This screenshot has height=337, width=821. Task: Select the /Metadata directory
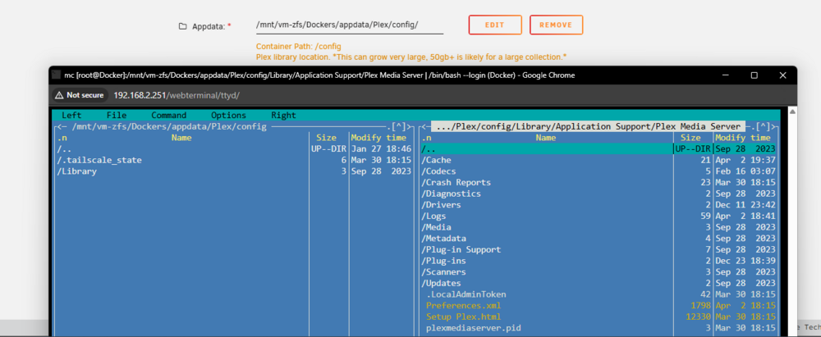click(599, 238)
